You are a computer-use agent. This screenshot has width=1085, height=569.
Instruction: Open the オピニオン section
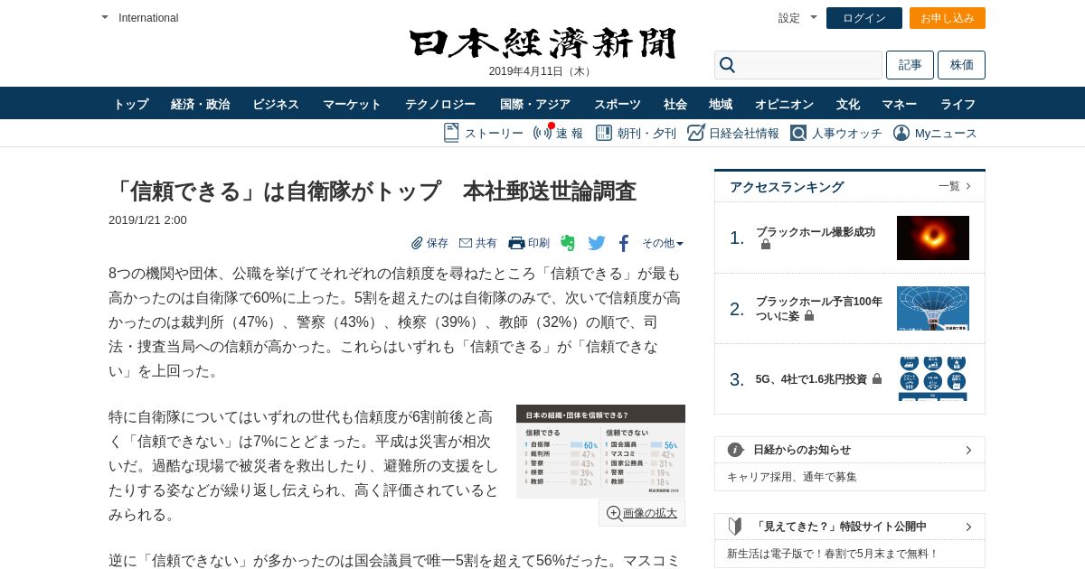[785, 104]
